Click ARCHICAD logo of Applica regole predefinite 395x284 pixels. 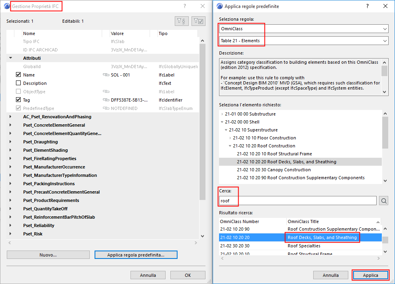219,6
